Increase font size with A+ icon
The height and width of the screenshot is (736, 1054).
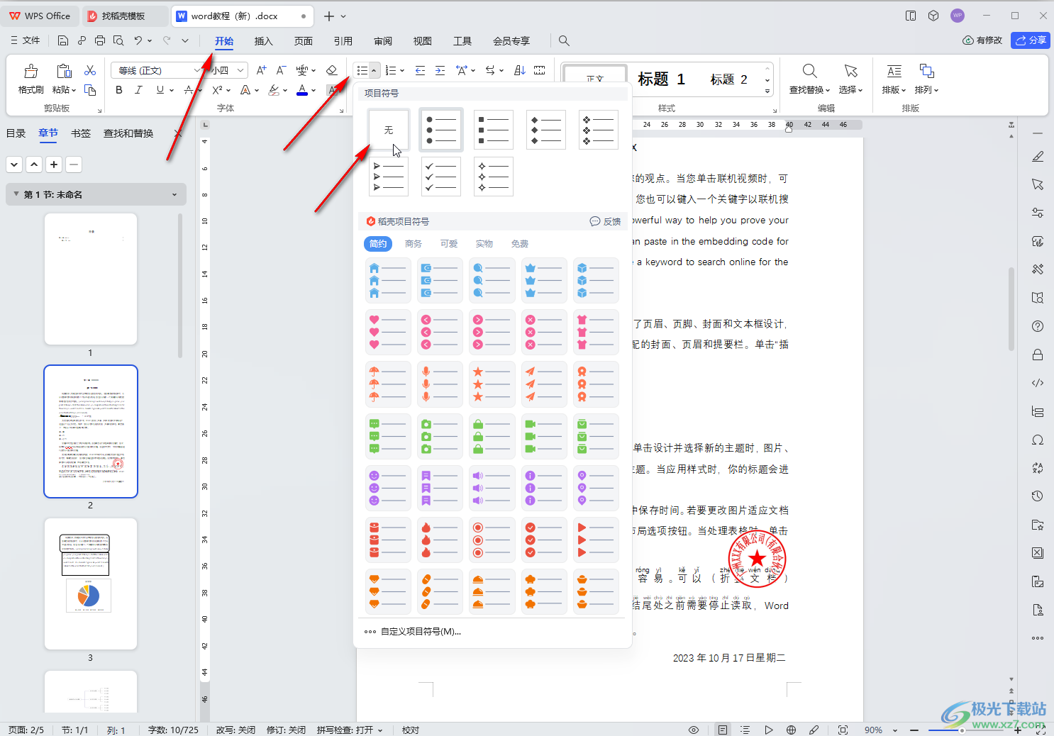262,70
